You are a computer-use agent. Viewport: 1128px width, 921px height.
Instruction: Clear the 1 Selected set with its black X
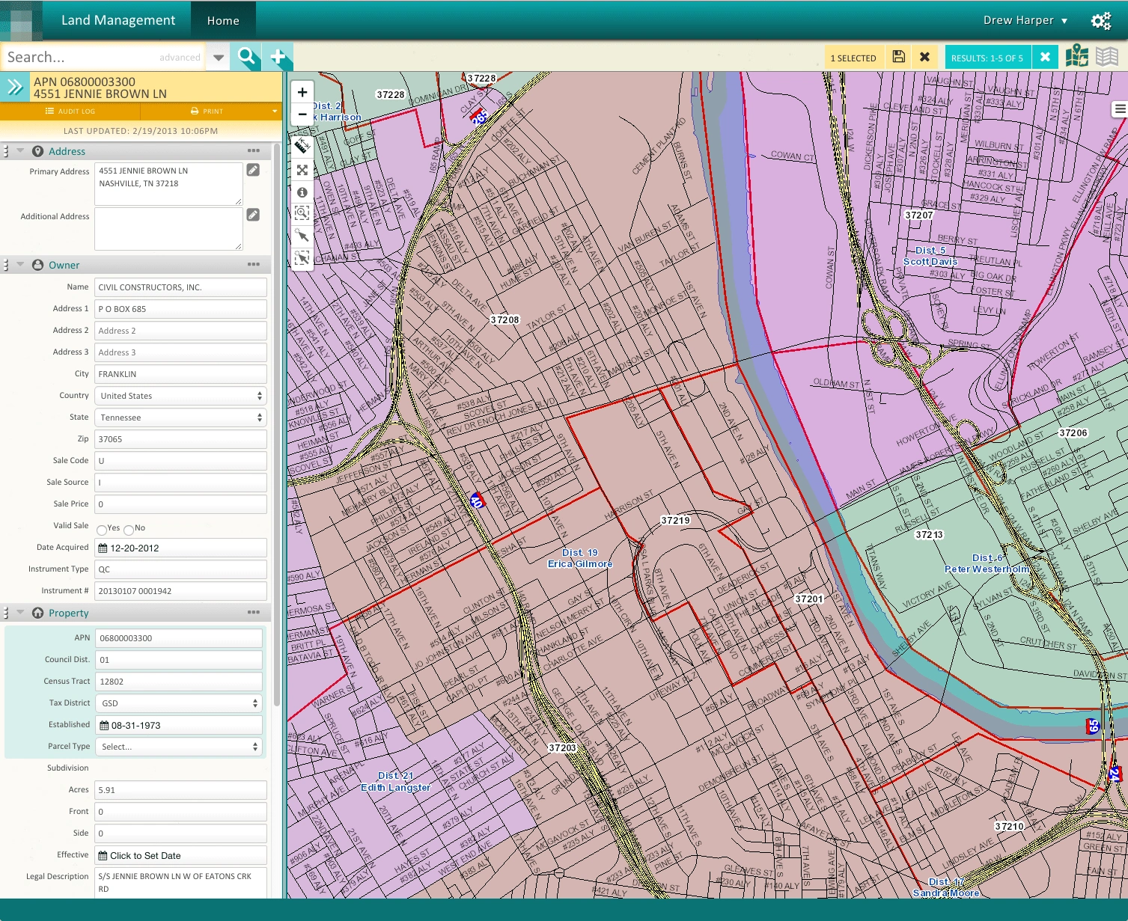coord(924,57)
